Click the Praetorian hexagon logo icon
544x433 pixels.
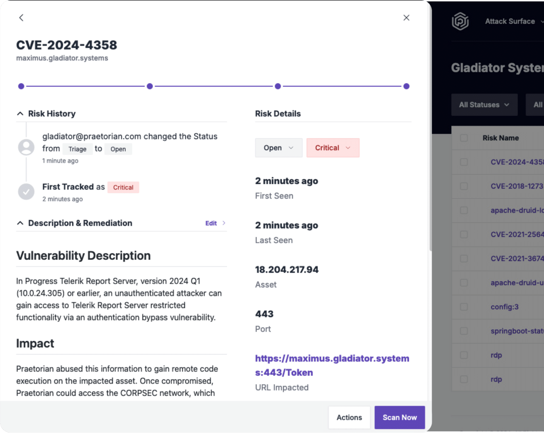460,21
